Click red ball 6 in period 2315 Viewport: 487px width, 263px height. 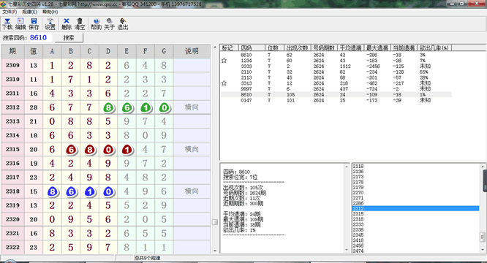coord(71,150)
